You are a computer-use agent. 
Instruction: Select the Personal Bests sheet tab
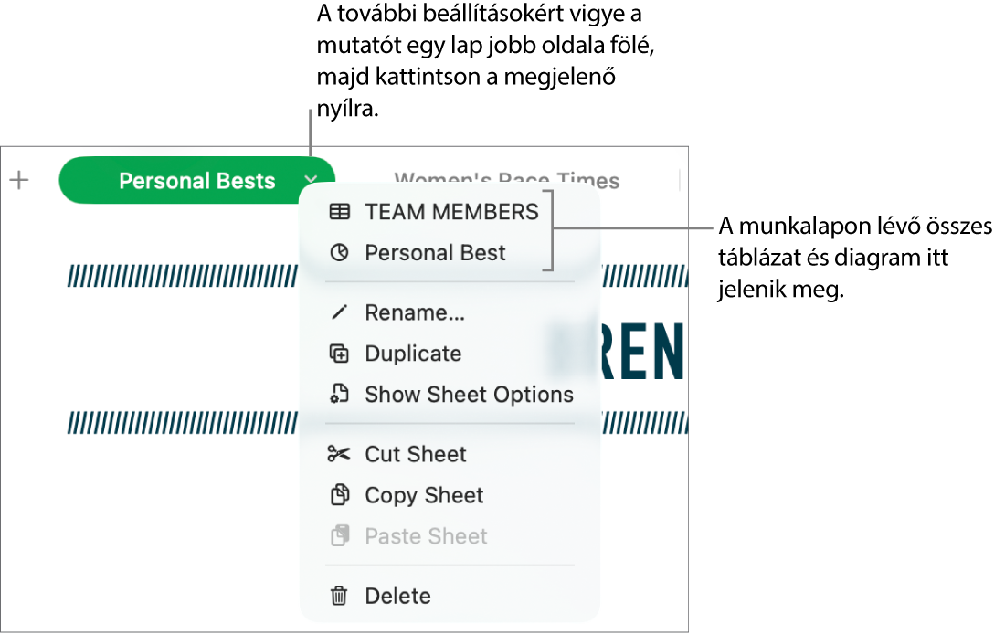(196, 181)
